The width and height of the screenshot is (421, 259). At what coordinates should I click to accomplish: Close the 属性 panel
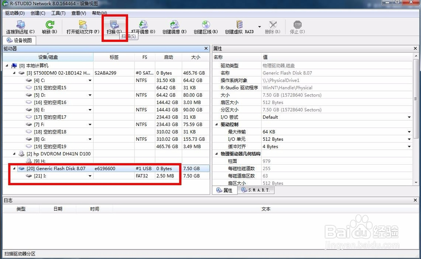(x=416, y=48)
